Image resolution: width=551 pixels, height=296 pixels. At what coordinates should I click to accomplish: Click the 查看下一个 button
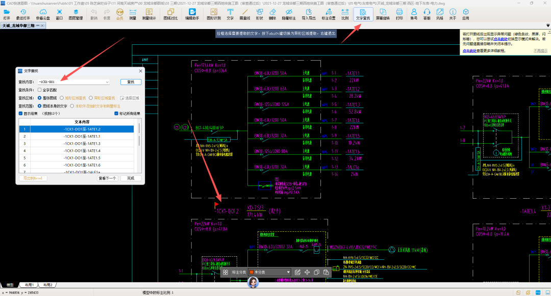coord(107,178)
